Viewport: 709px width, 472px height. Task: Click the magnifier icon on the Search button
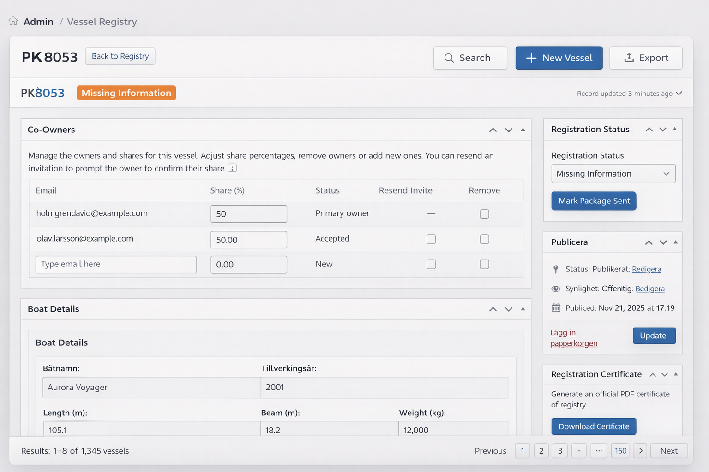449,58
